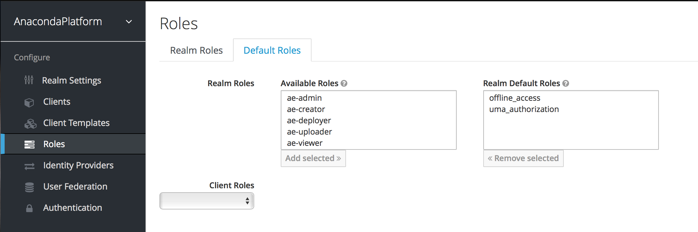Choose ae-deployer from Available Roles list
698x232 pixels.
click(309, 121)
